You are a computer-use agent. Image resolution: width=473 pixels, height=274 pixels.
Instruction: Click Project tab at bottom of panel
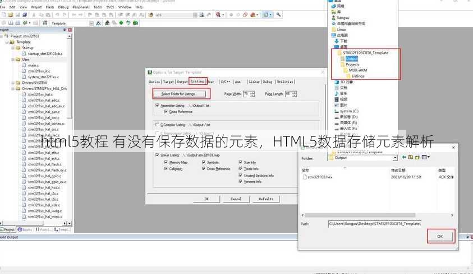tap(7, 229)
